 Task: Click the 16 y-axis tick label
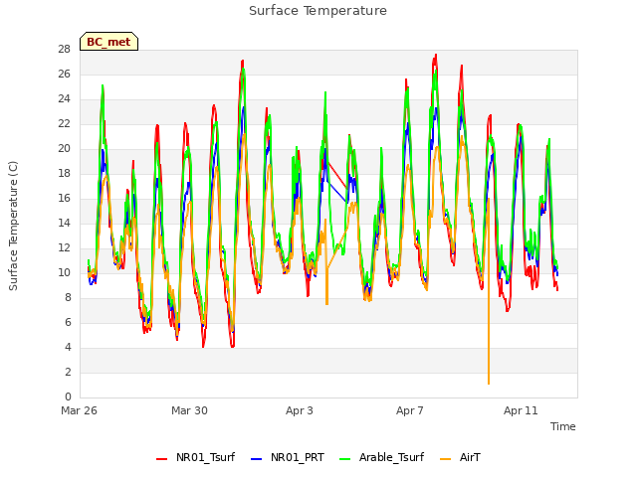click(x=64, y=198)
